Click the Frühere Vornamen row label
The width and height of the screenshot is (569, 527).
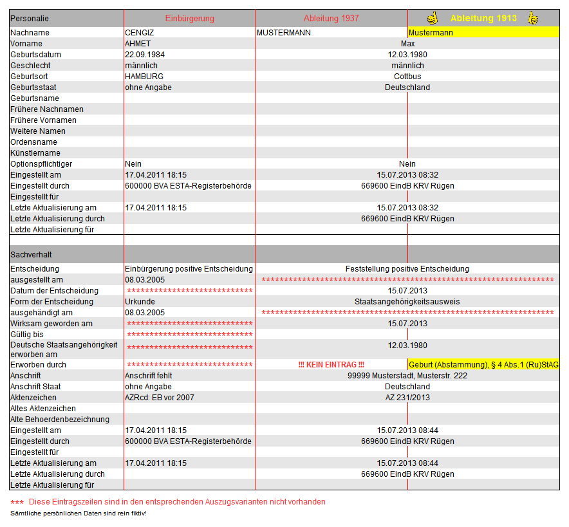[43, 120]
